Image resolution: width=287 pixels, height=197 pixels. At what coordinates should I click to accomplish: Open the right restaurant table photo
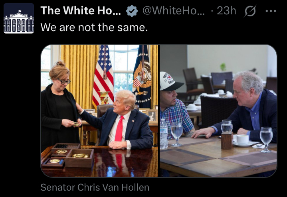218,111
